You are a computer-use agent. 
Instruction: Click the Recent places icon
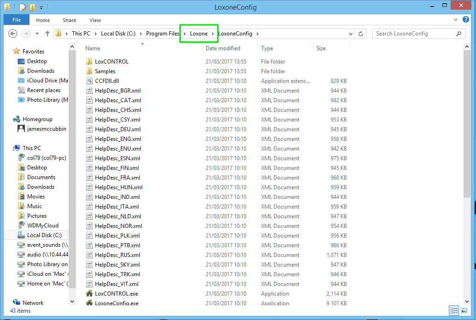[21, 90]
